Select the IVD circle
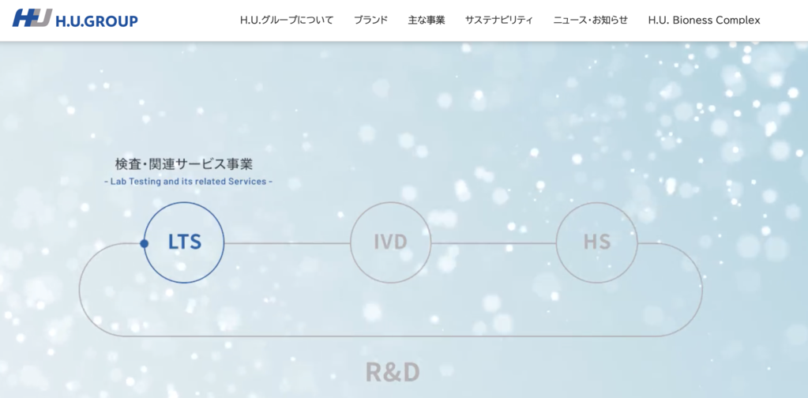Screen dimensions: 808x398 (x=391, y=242)
